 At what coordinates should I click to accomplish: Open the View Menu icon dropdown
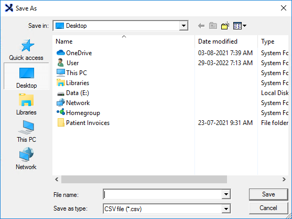pos(240,26)
